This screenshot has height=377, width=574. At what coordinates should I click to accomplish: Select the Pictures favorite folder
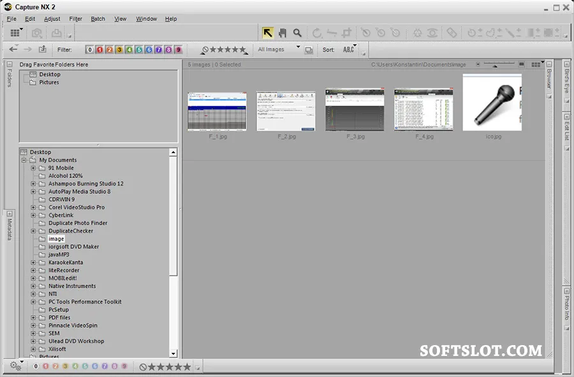[49, 82]
